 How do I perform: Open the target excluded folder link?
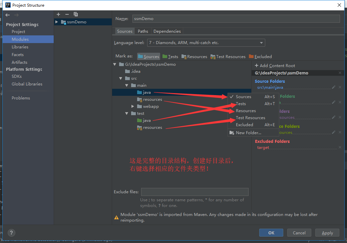pyautogui.click(x=263, y=148)
